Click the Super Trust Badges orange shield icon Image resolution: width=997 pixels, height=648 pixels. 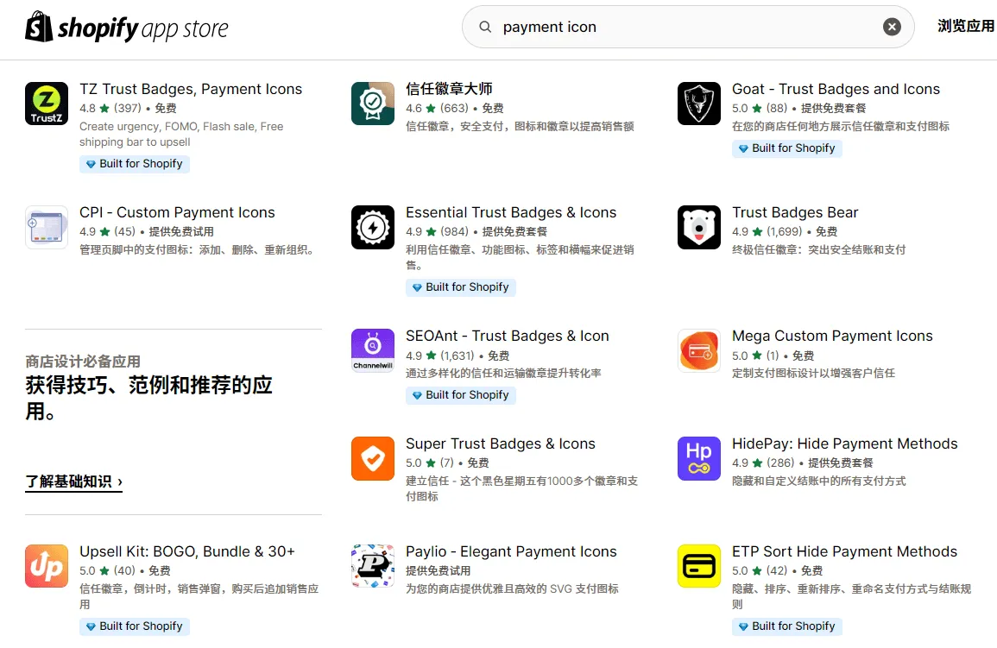(373, 458)
